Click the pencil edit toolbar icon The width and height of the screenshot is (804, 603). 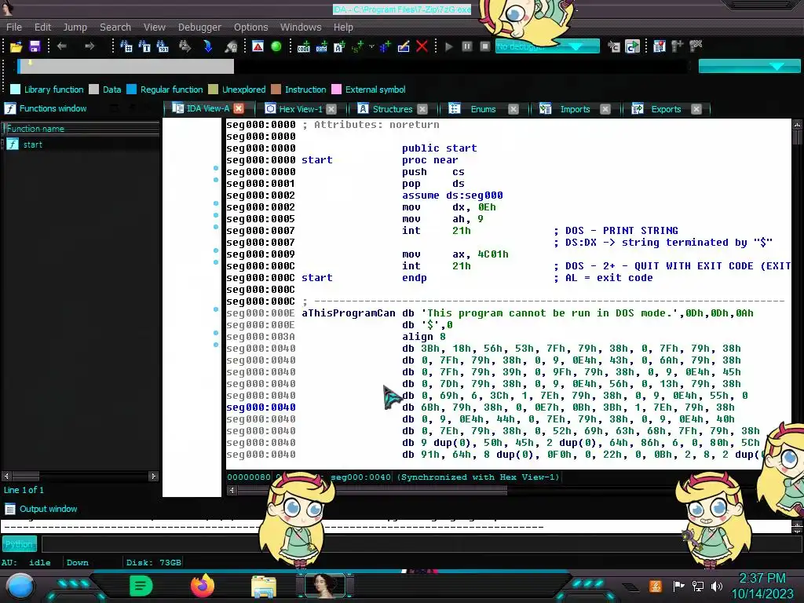404,46
